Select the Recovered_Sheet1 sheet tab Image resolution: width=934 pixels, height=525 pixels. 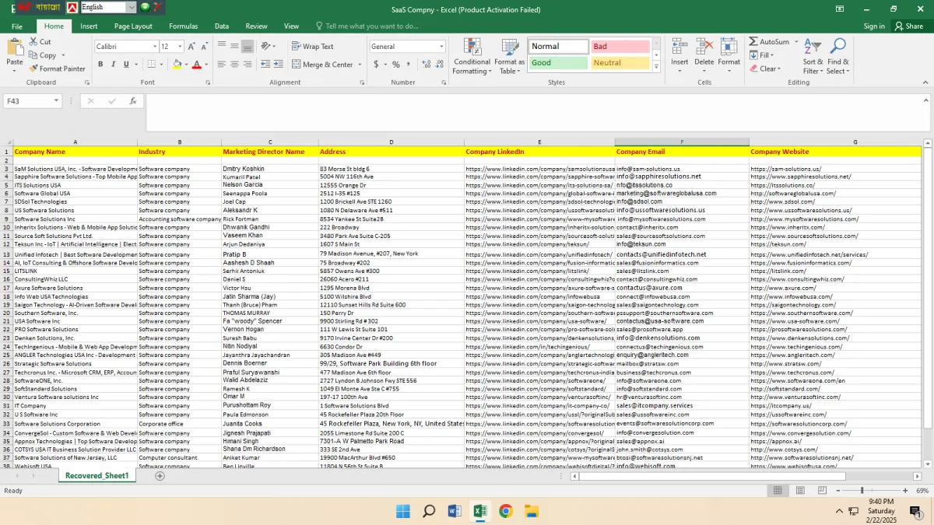[97, 475]
